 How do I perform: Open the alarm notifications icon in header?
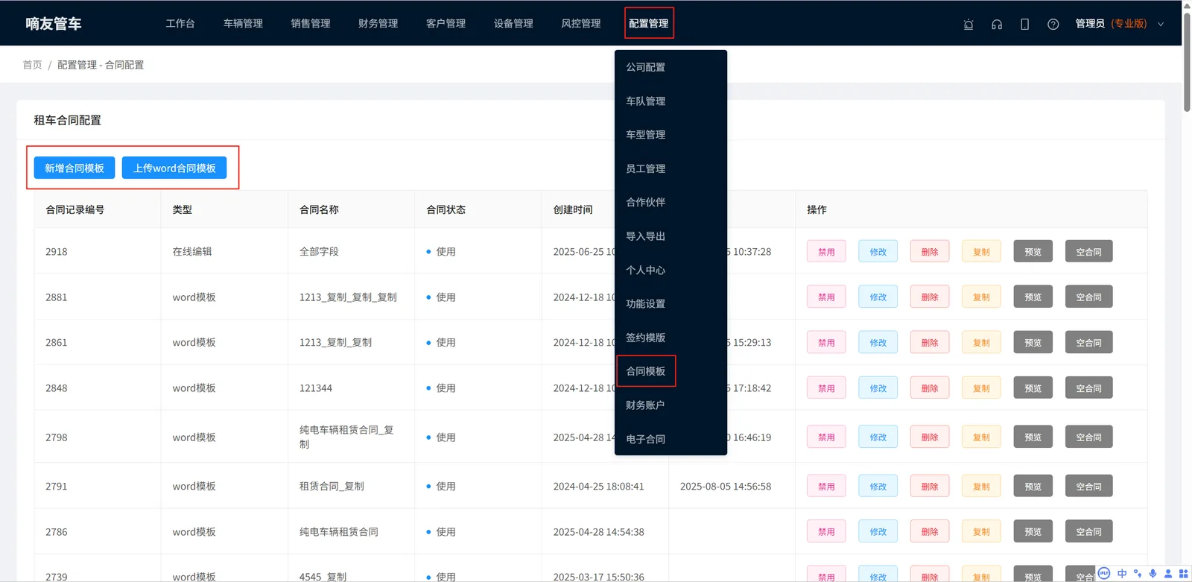(x=968, y=24)
